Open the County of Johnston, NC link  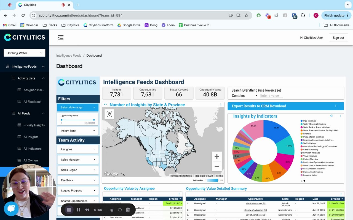pyautogui.click(x=256, y=210)
